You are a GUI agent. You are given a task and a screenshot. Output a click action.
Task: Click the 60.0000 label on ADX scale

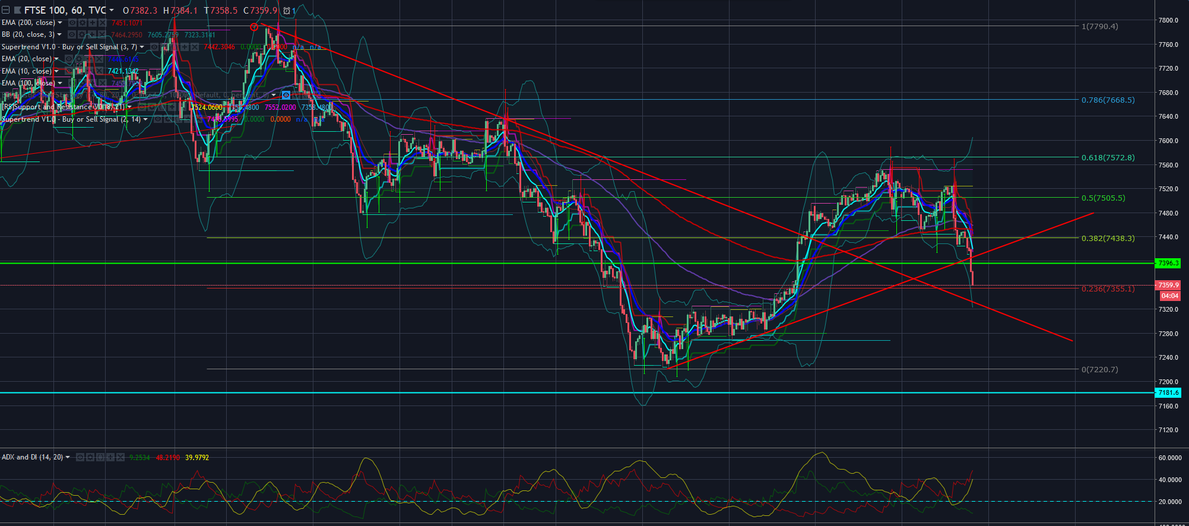click(1170, 458)
